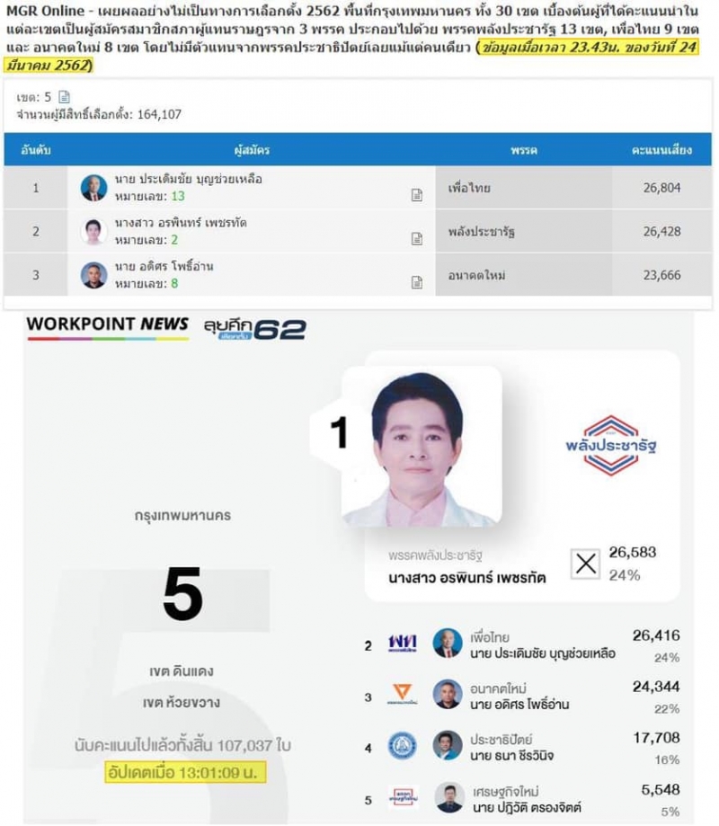Image resolution: width=719 pixels, height=826 pixels.
Task: Click the vote total 17,708
Action: click(656, 738)
